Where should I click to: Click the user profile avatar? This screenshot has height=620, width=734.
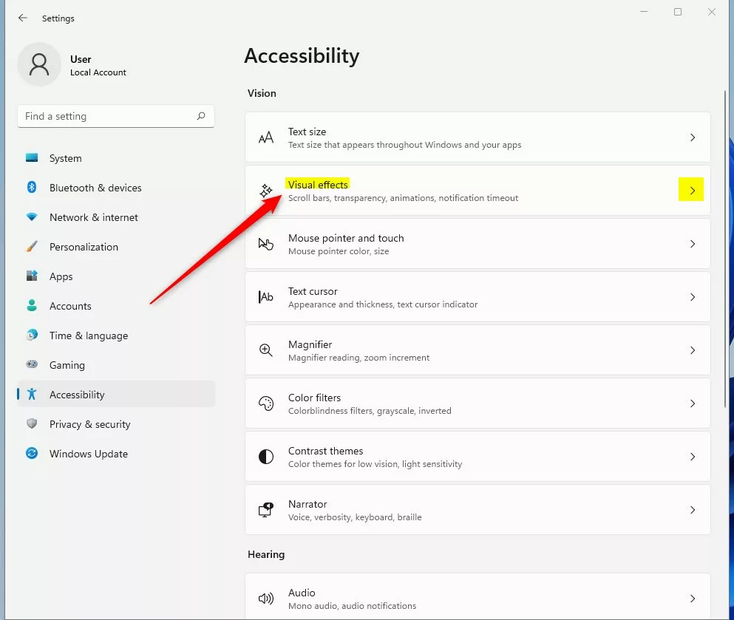pyautogui.click(x=39, y=64)
